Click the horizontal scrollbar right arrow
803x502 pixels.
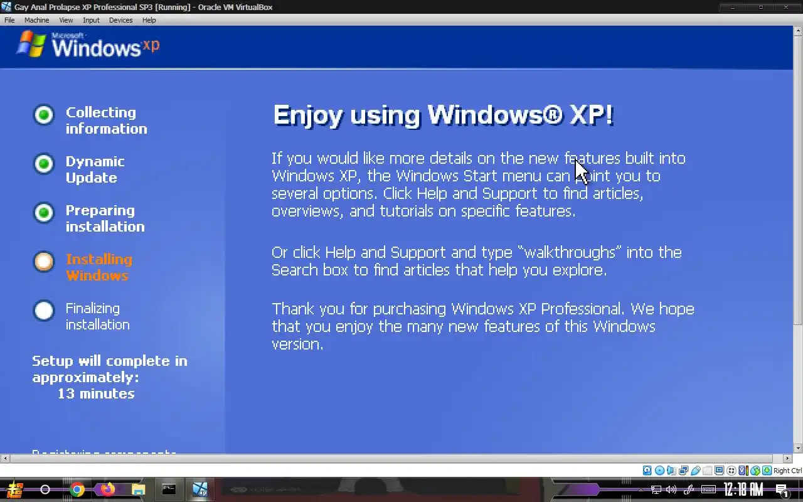789,459
